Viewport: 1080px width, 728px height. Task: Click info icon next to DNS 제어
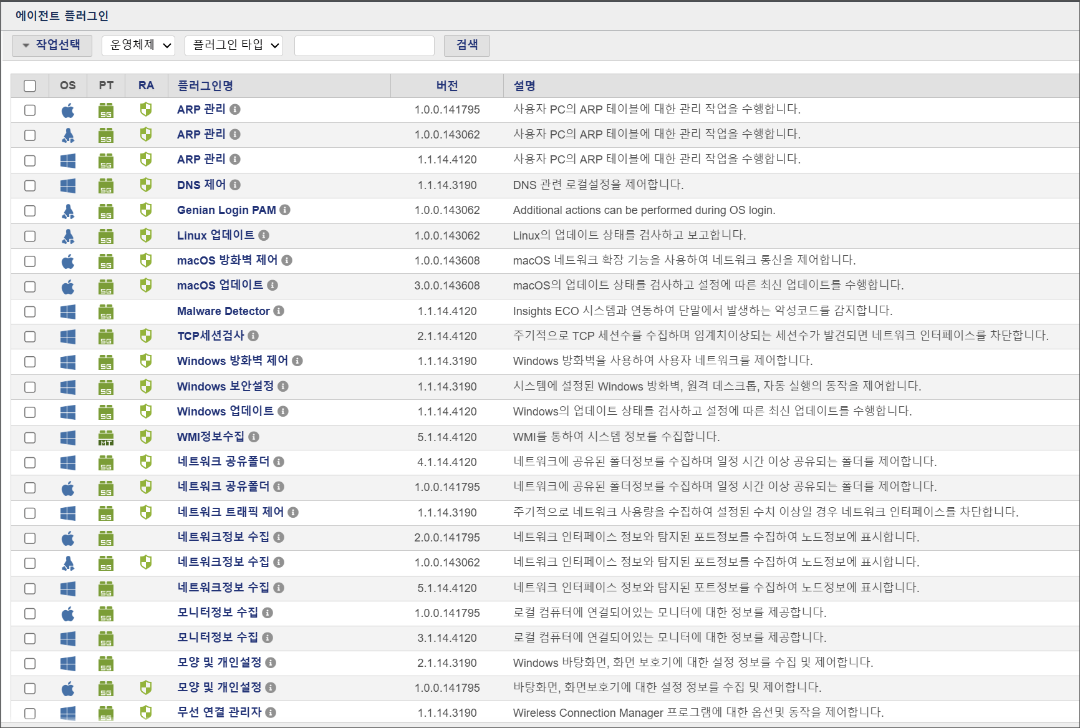(235, 185)
